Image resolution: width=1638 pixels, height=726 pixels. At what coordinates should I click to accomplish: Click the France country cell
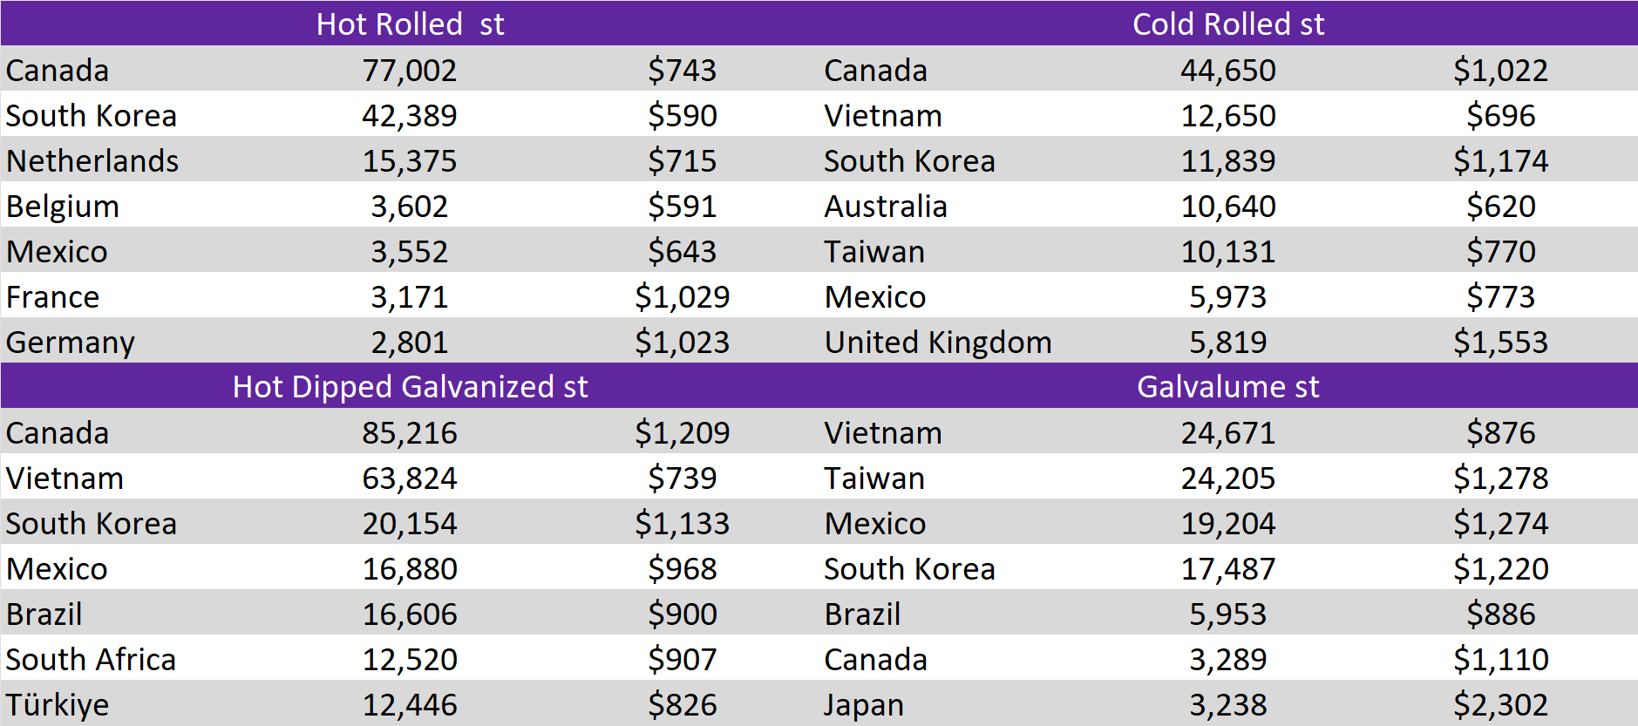click(52, 297)
